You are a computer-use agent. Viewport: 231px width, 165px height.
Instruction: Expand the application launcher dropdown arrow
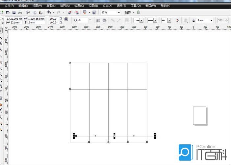[90, 12]
